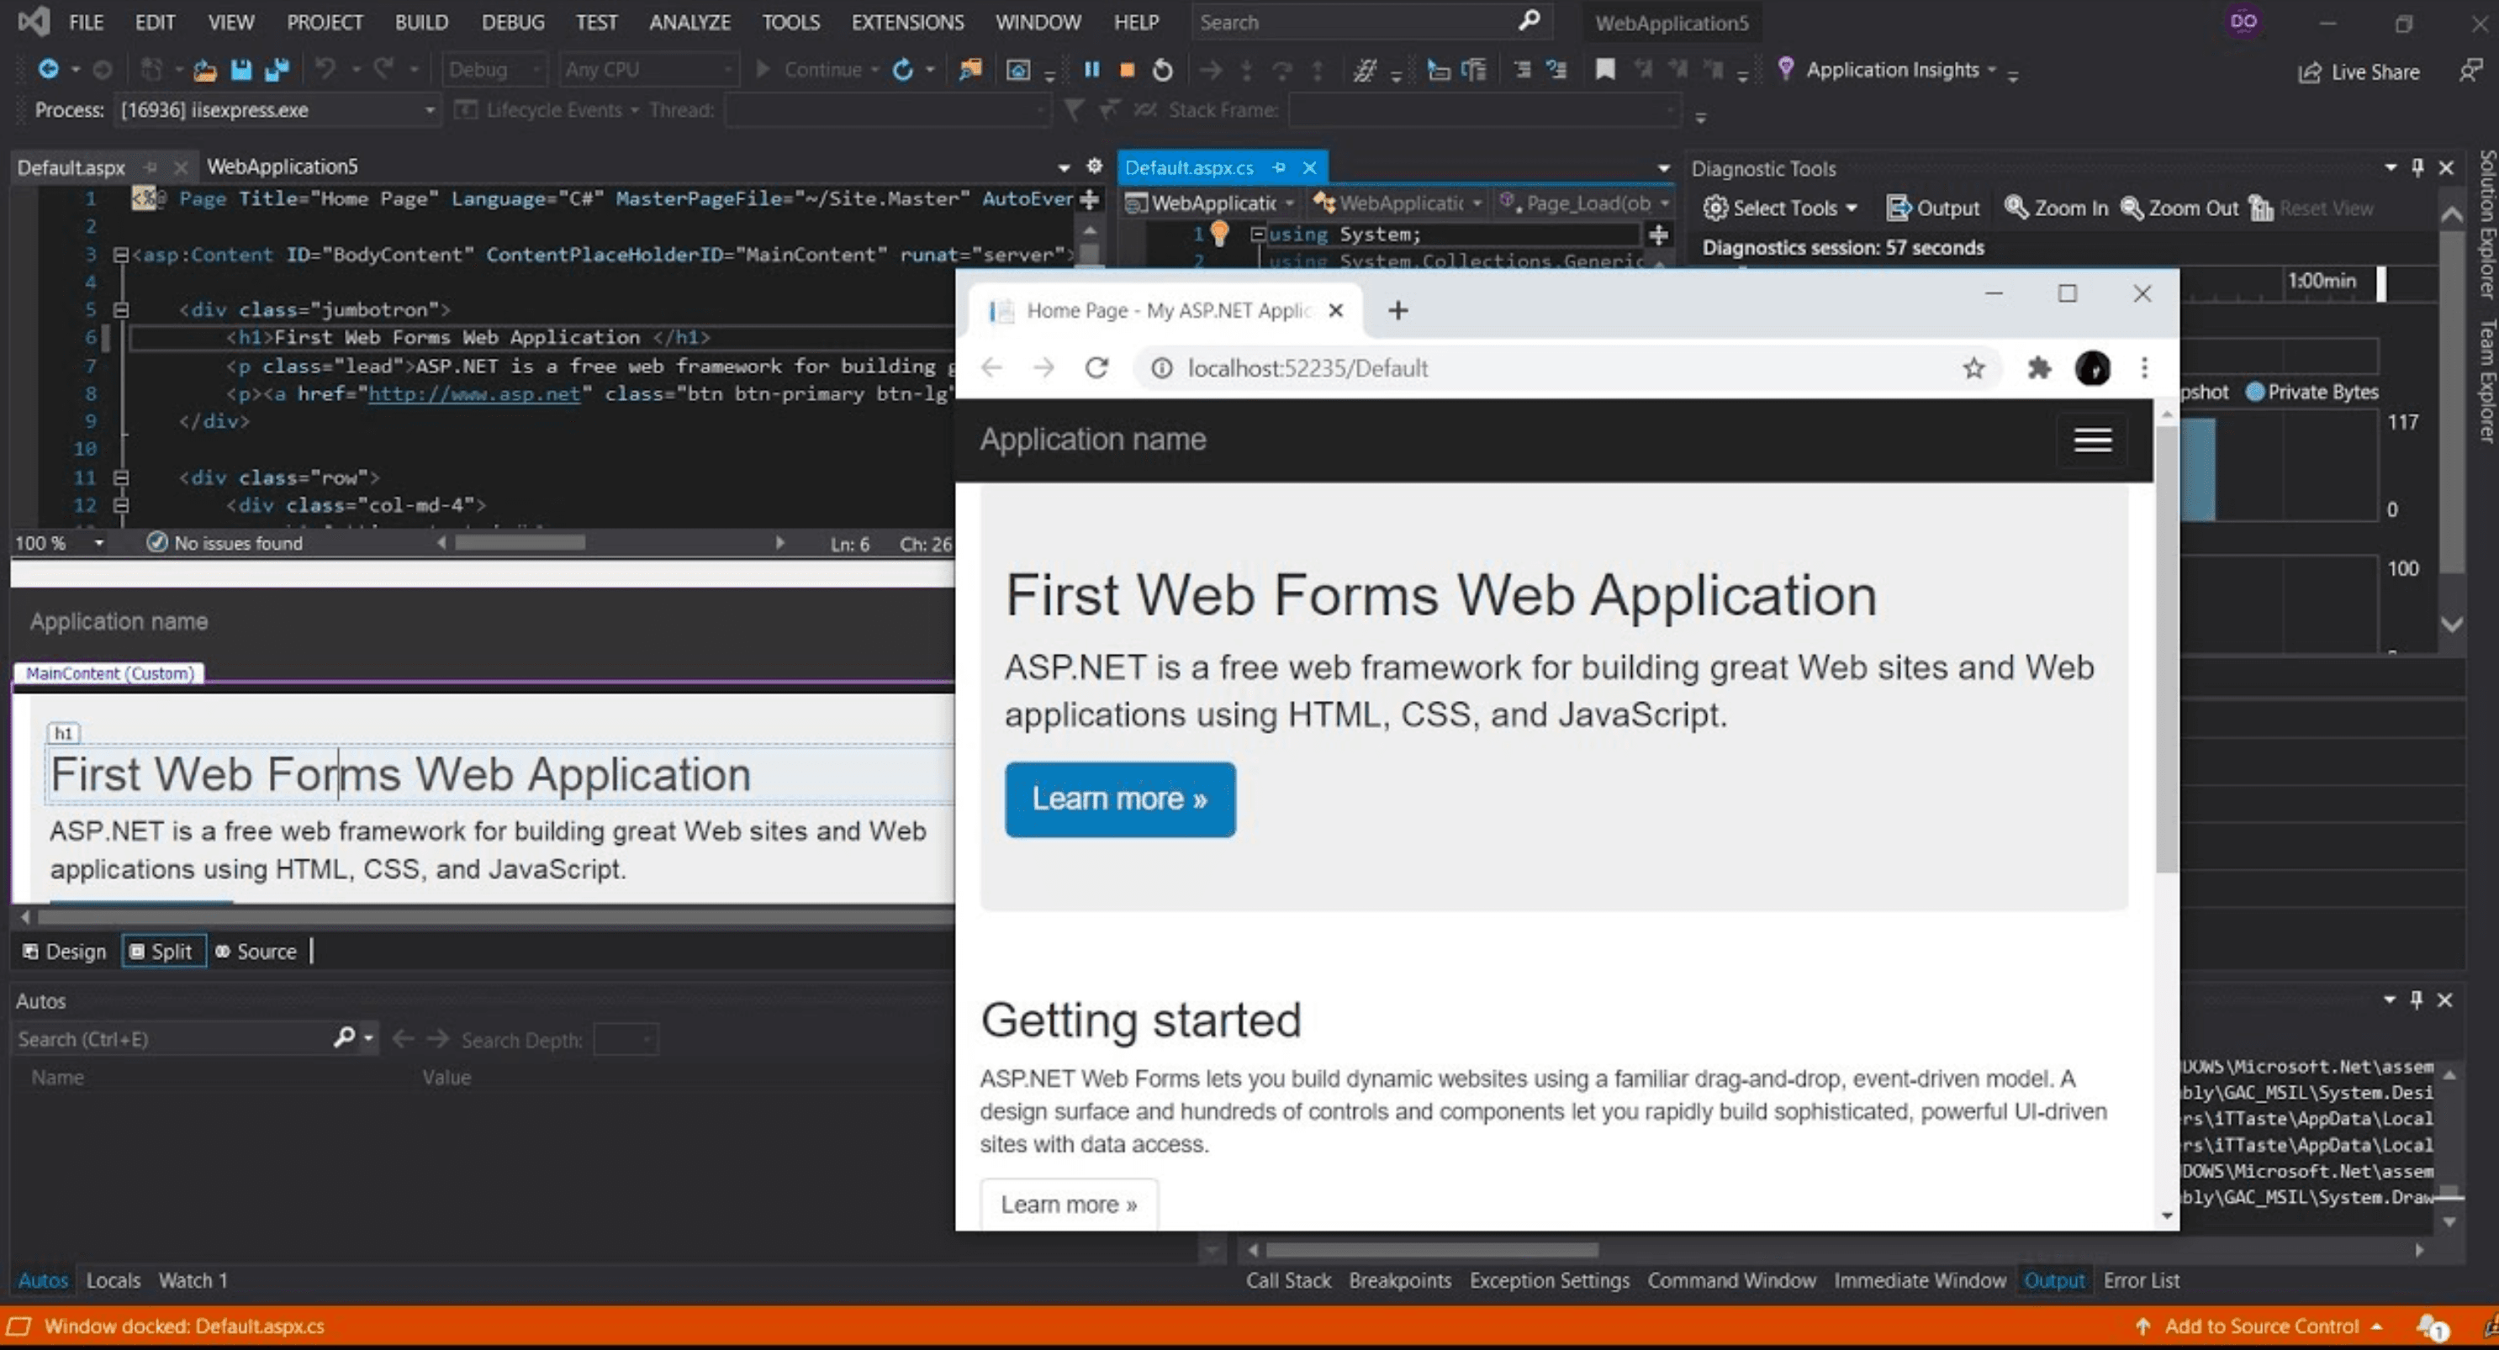Open the browser extensions puzzle icon
The width and height of the screenshot is (2499, 1350).
coord(2039,368)
